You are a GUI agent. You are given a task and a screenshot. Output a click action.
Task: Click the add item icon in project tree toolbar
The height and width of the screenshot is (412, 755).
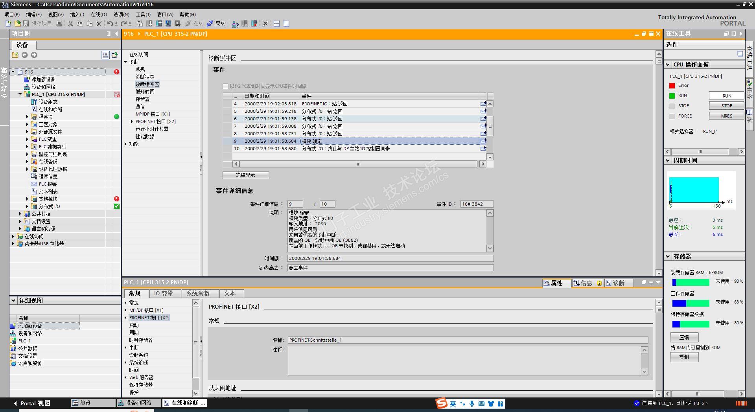pos(15,55)
